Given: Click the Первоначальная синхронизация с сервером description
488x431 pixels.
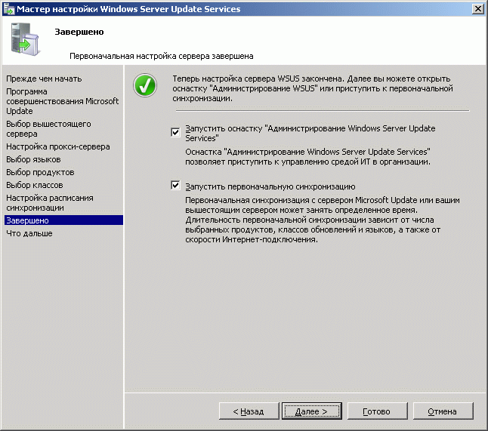Looking at the screenshot, I should click(323, 220).
